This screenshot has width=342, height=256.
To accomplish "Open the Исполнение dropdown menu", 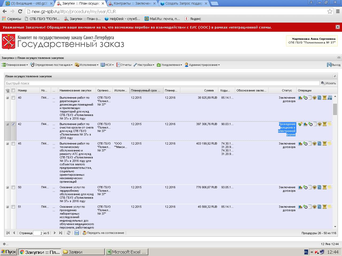I will (87, 65).
